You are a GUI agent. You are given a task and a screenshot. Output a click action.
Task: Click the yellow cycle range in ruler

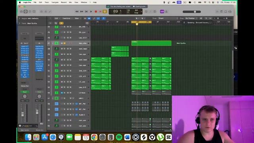[141, 22]
